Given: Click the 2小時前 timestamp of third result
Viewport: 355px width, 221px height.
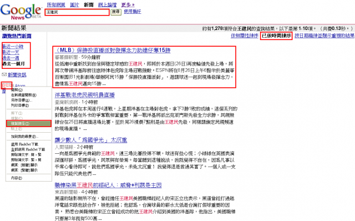Looking at the screenshot, I should tap(85, 147).
